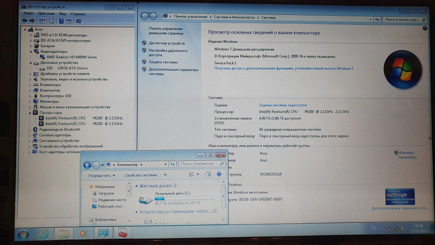The height and width of the screenshot is (245, 435).
Task: Open Упорядочить dropdown in explorer
Action: point(101,175)
